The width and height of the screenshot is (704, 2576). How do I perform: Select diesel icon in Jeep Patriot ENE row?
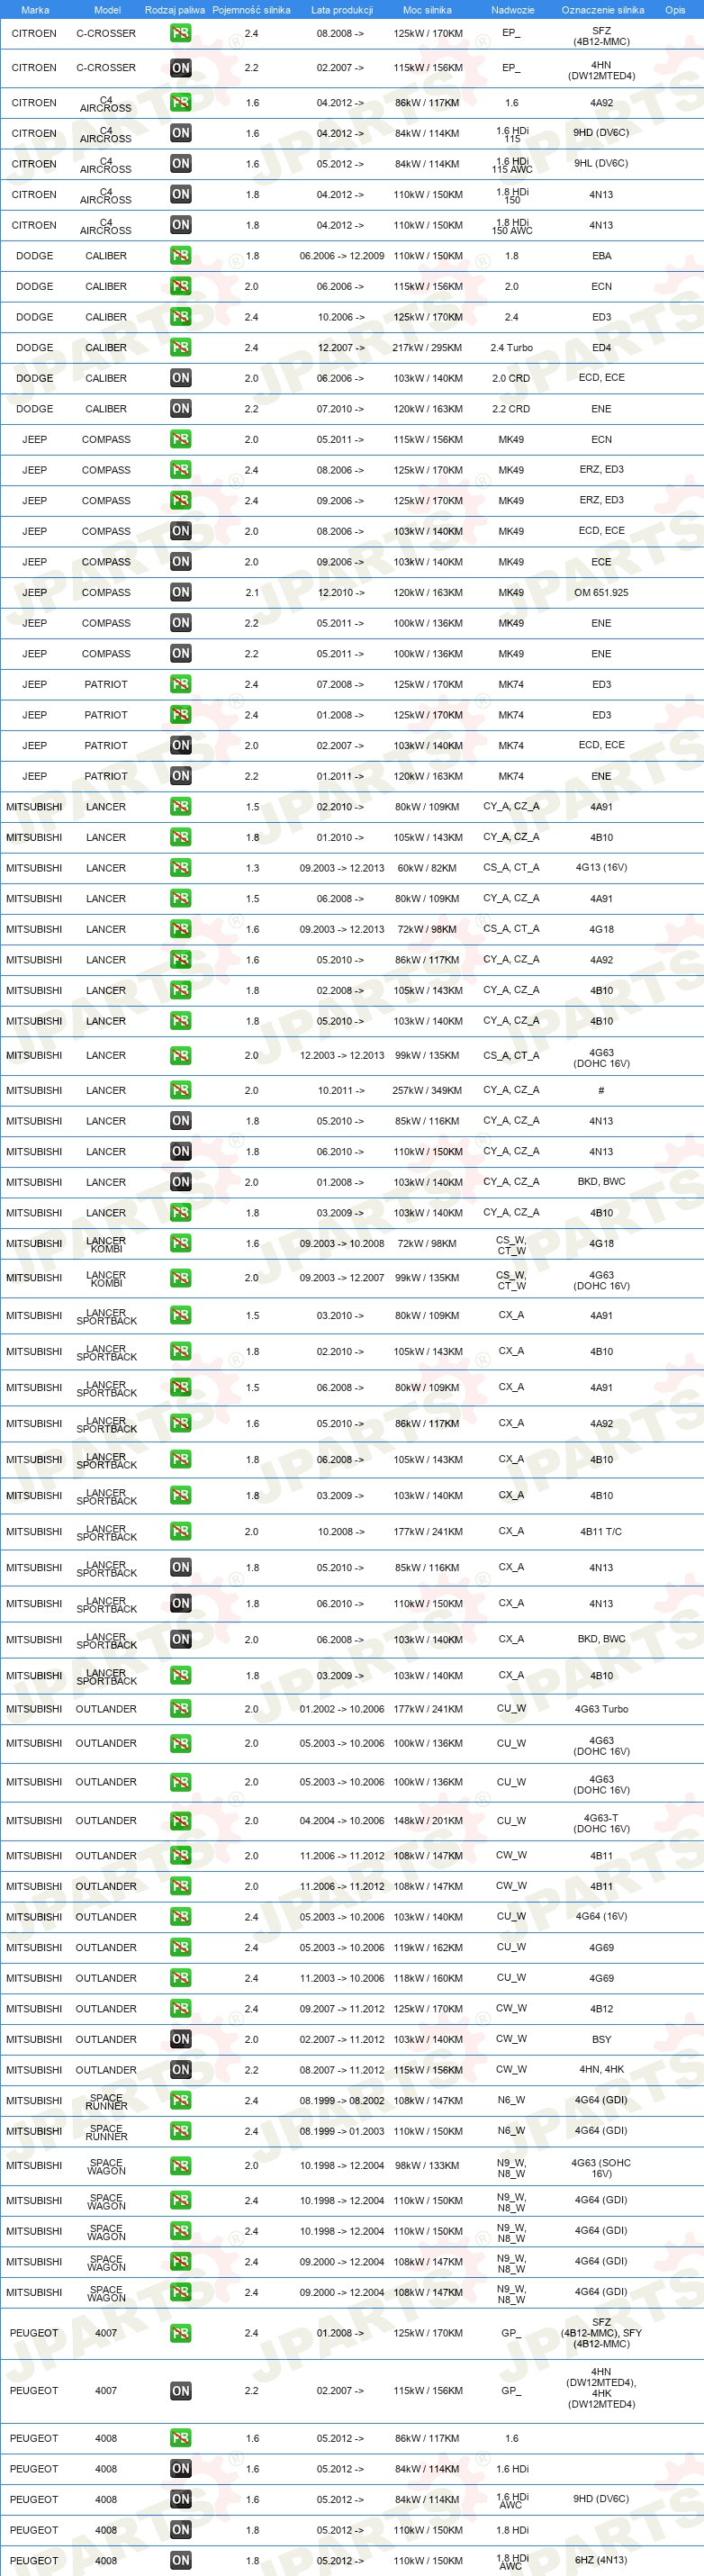click(x=180, y=776)
